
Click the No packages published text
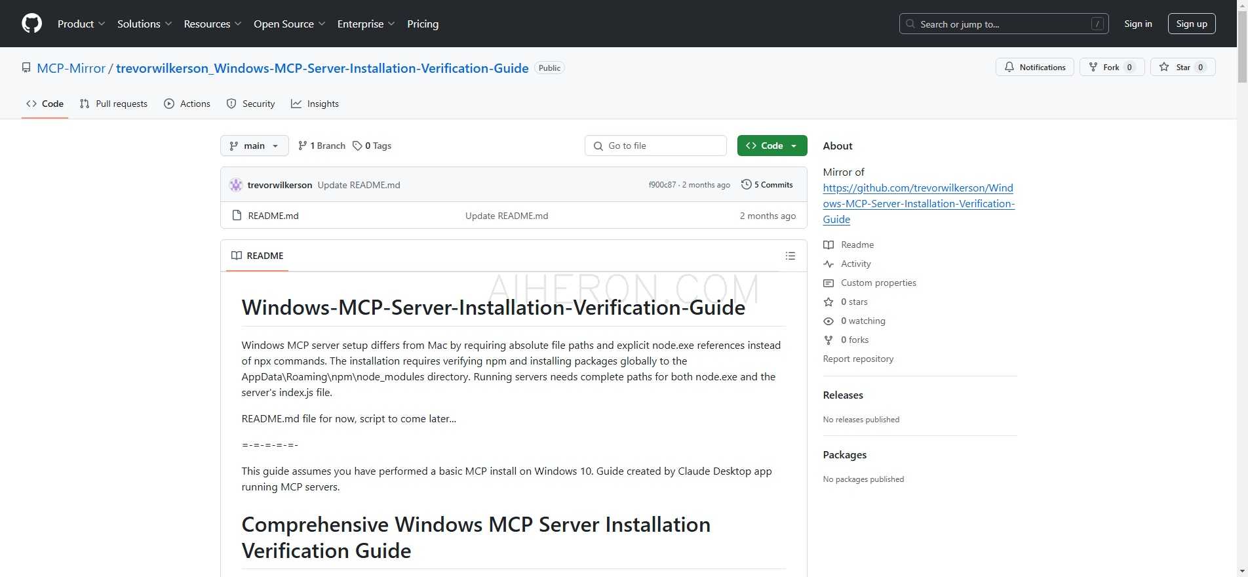coord(863,479)
